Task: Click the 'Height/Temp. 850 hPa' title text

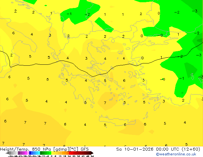Action: pos(26,149)
